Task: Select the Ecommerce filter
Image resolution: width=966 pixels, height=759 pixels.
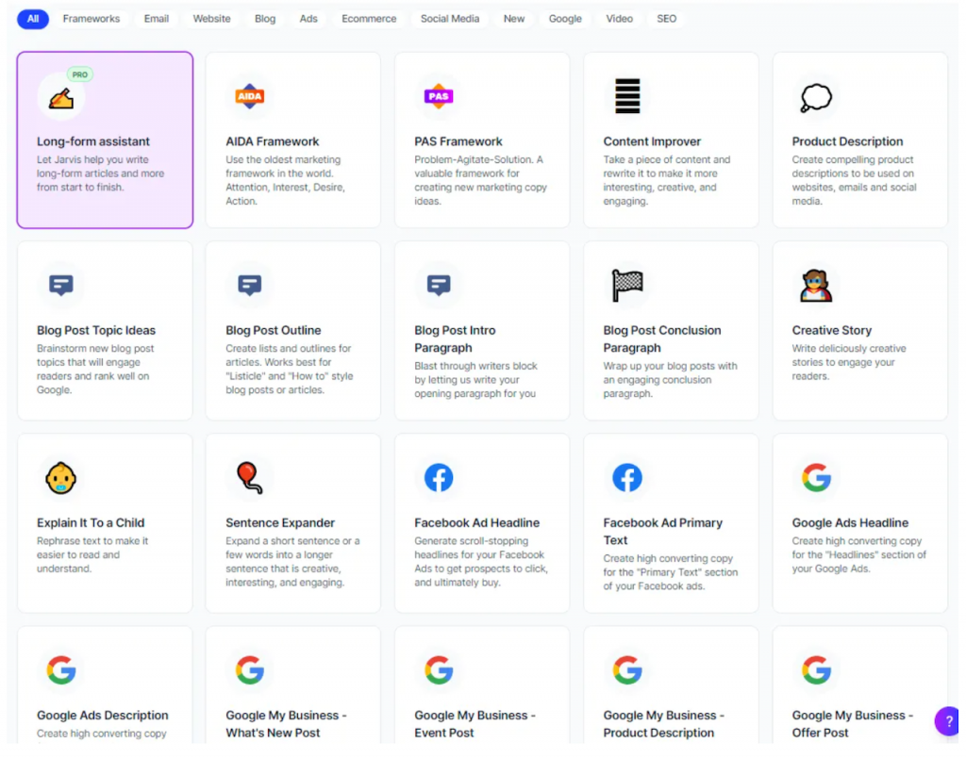Action: (369, 19)
